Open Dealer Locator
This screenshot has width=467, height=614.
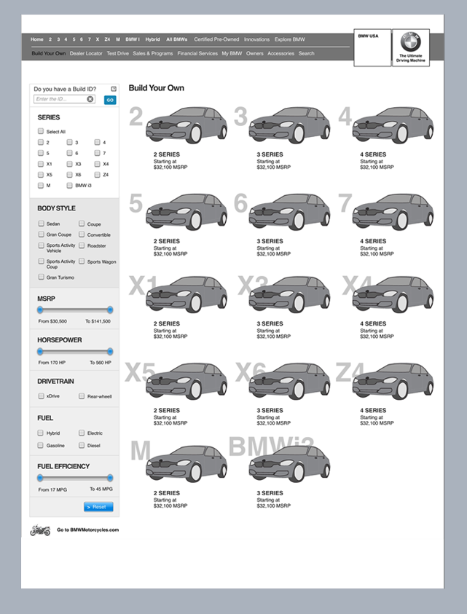click(x=86, y=53)
